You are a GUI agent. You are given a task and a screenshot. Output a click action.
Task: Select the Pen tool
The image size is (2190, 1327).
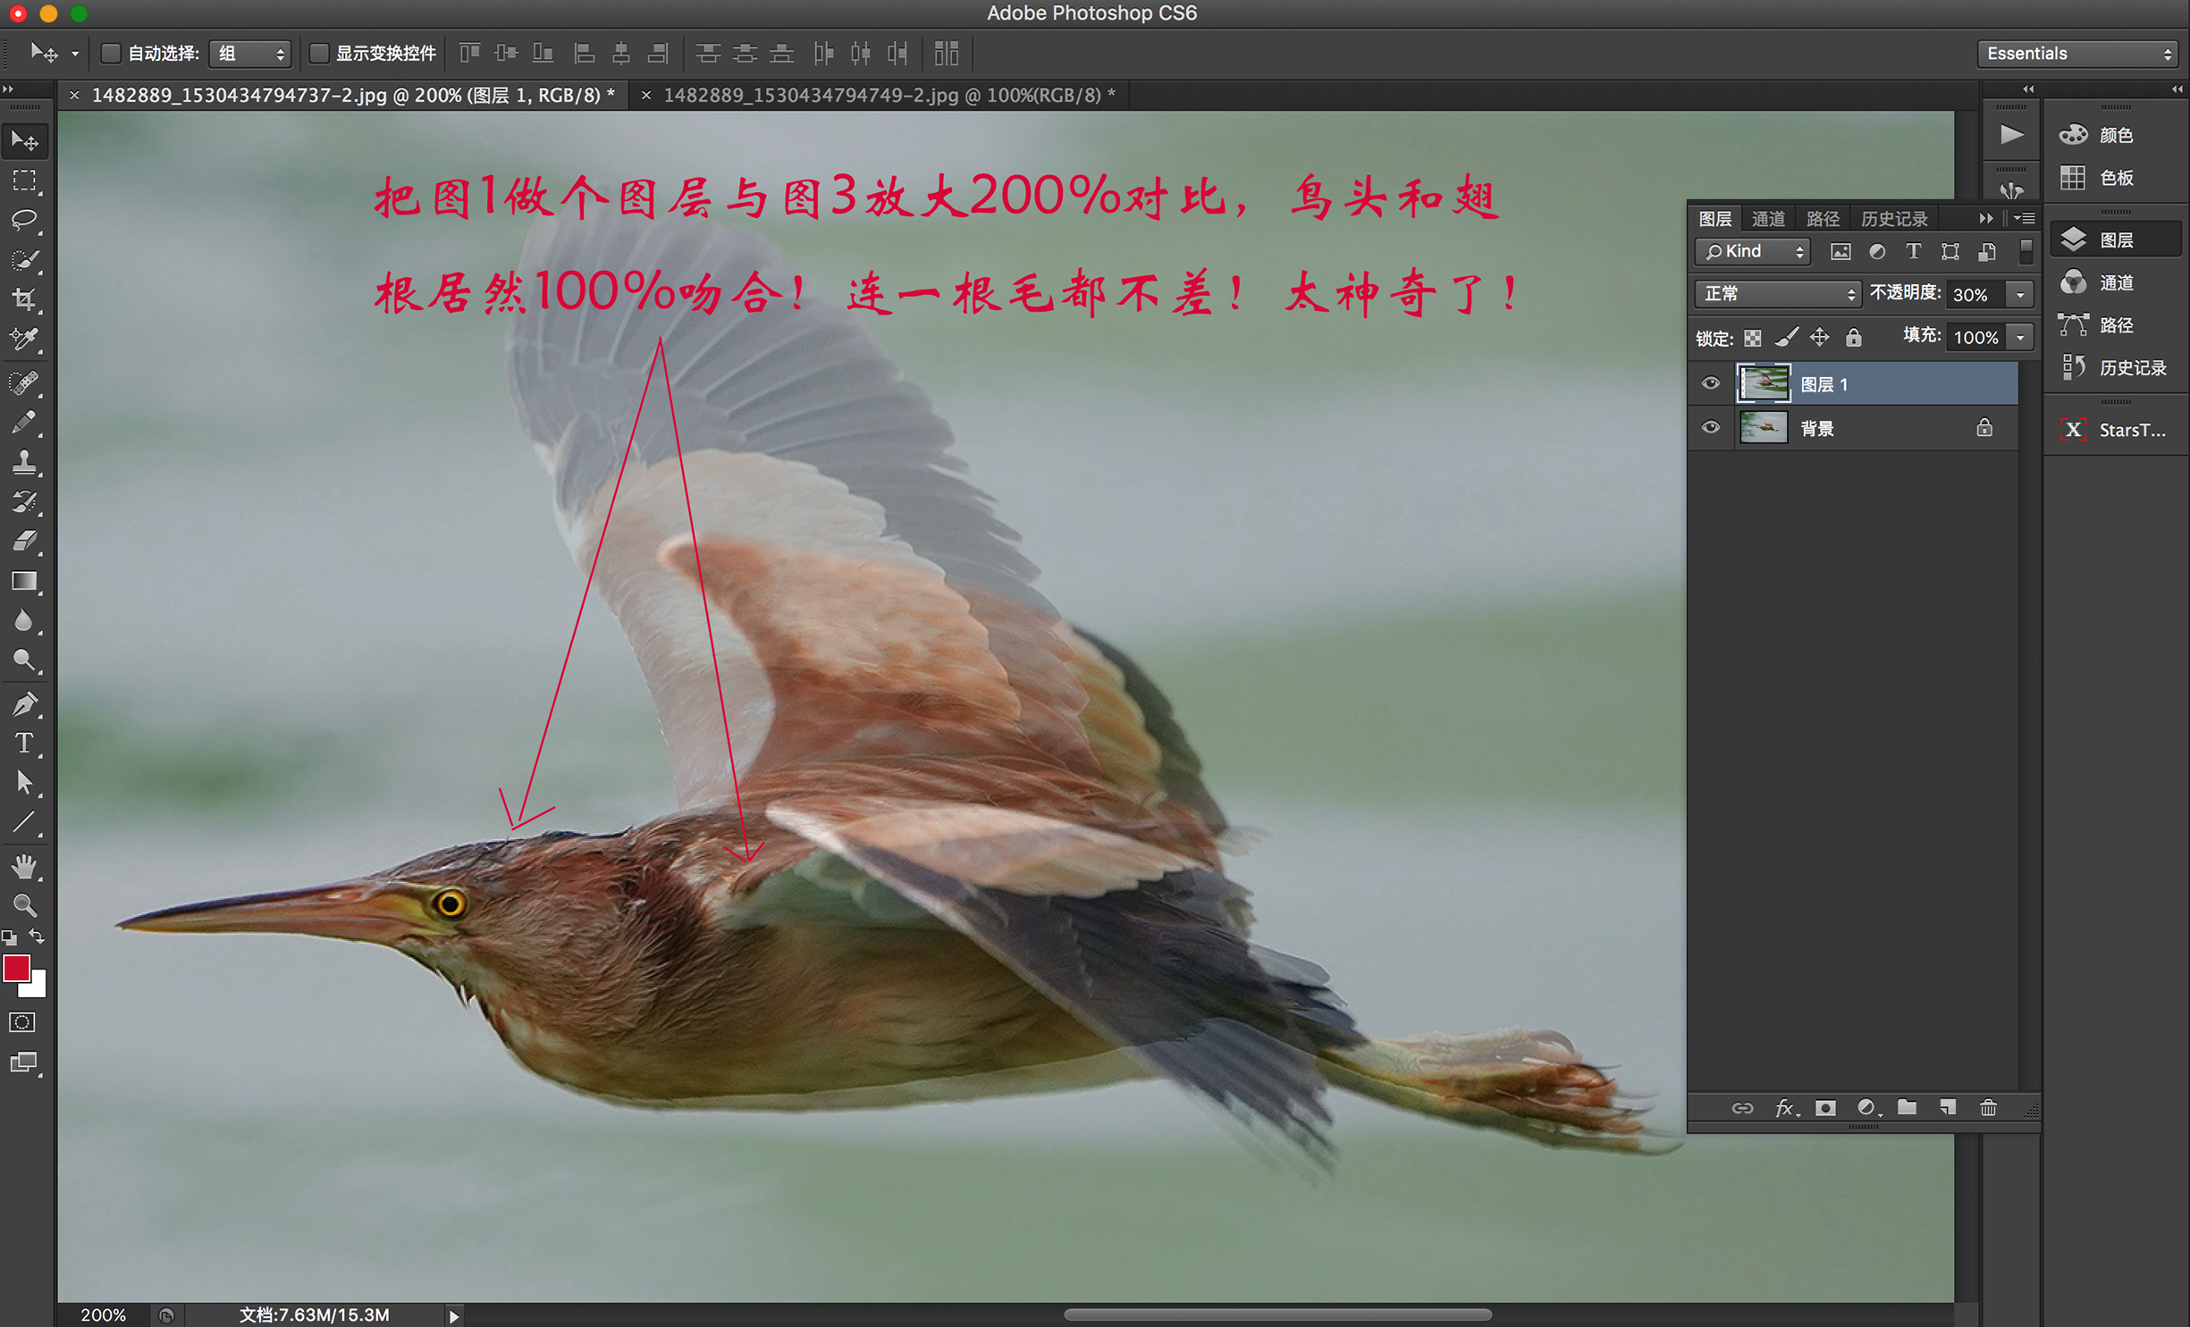[24, 704]
